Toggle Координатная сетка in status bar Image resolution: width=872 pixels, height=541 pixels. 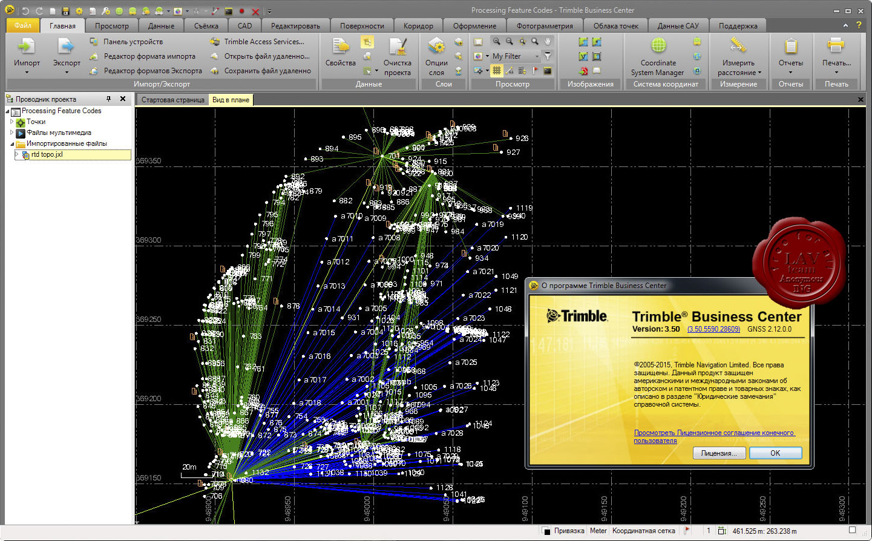643,531
